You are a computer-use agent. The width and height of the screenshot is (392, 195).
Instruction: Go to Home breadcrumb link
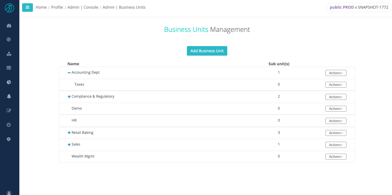click(x=41, y=7)
